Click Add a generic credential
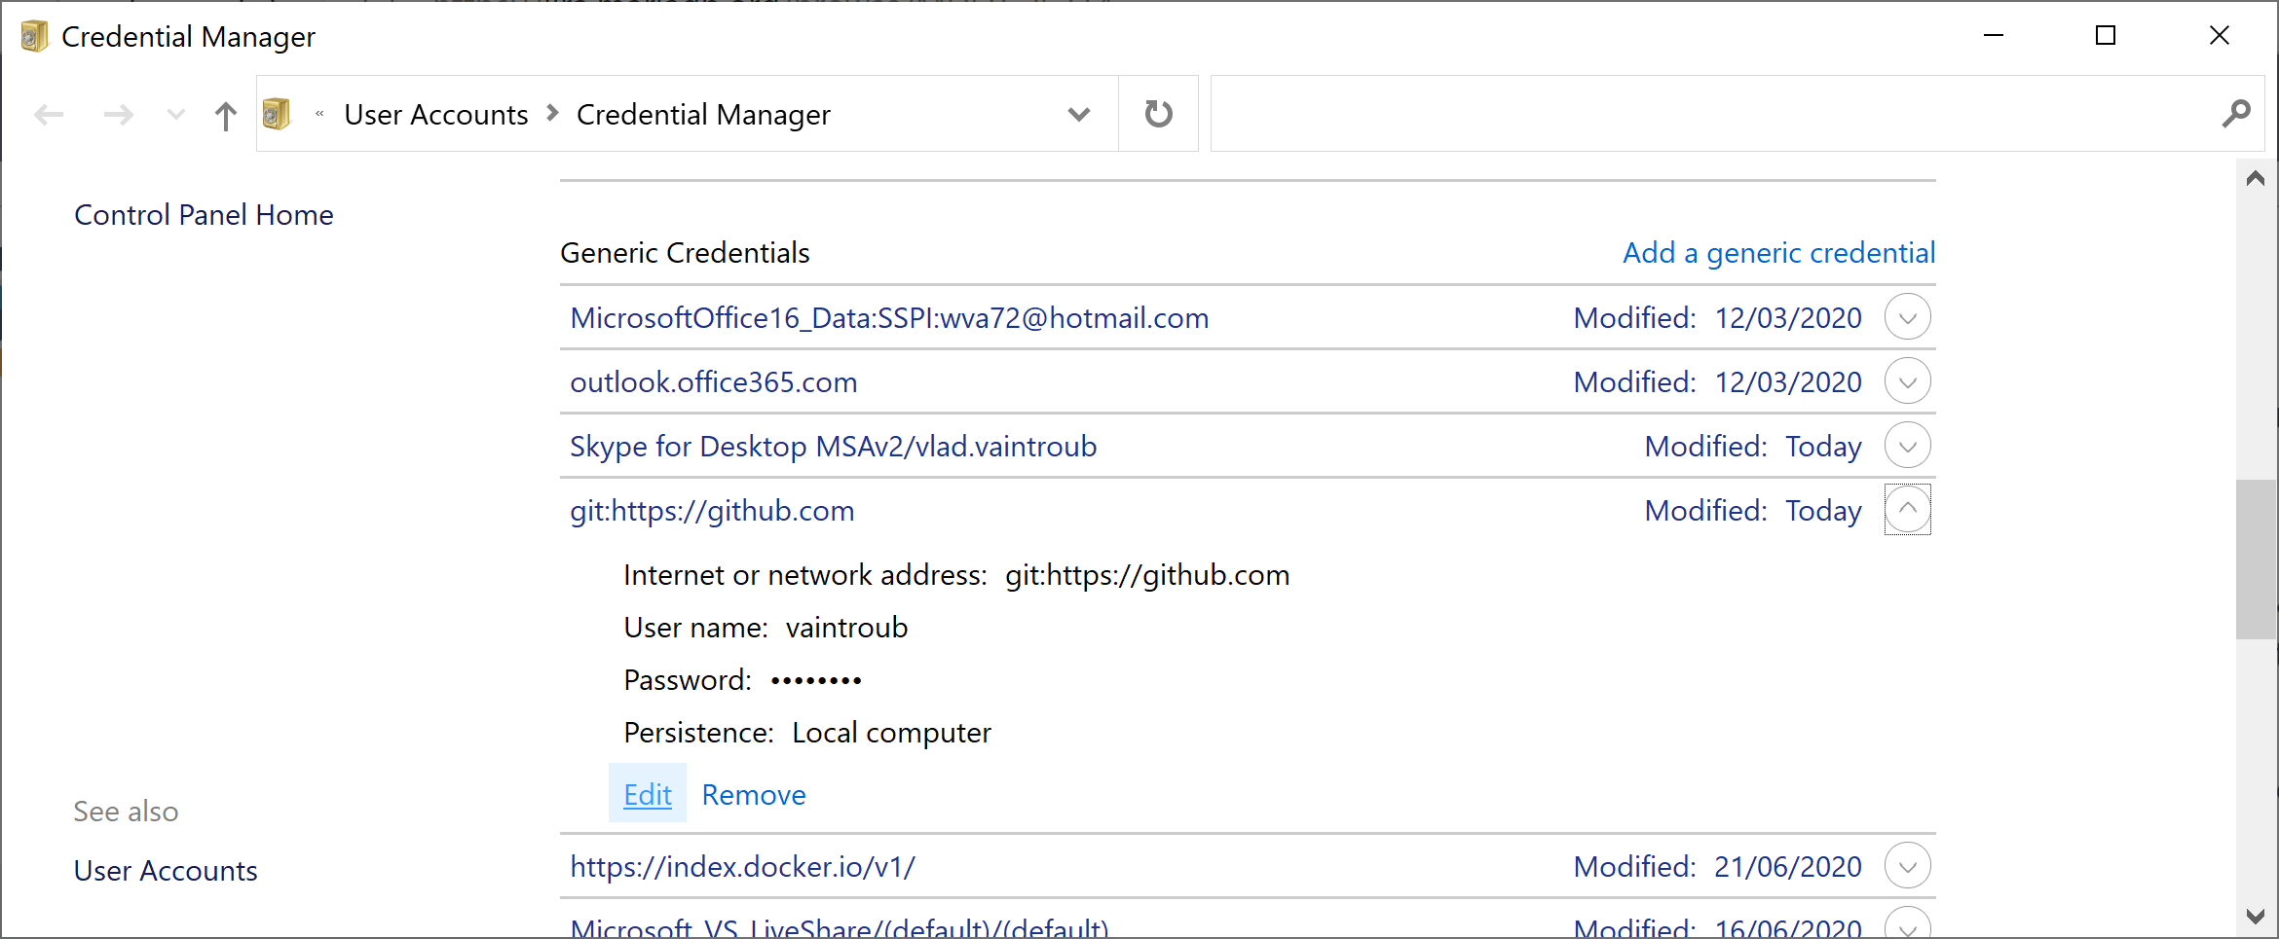 (x=1778, y=253)
